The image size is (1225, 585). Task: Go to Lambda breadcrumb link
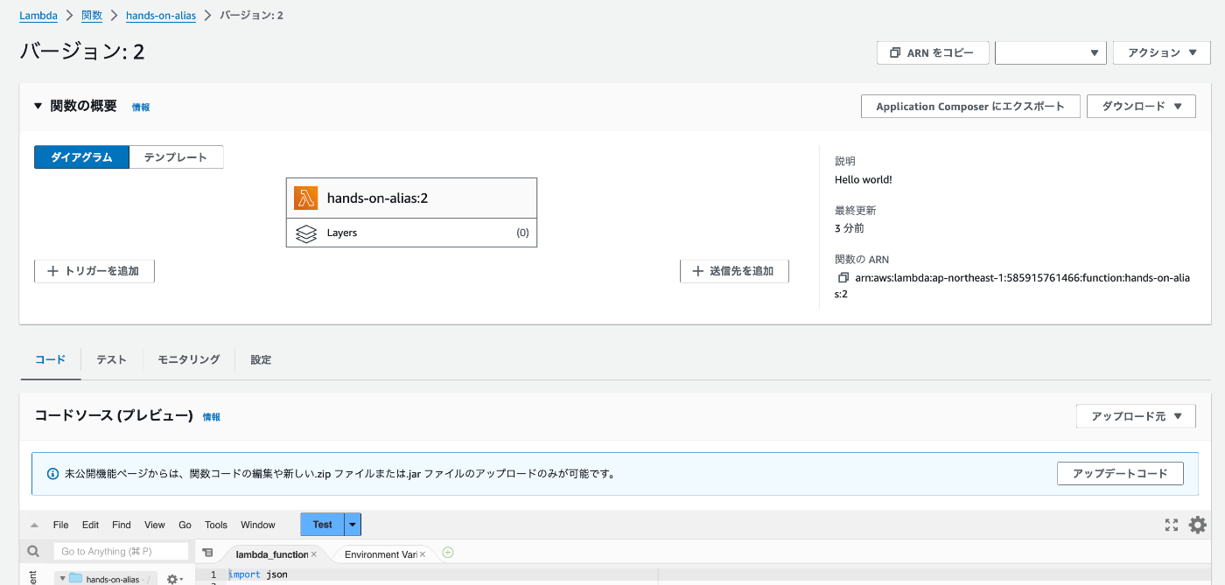pos(38,15)
